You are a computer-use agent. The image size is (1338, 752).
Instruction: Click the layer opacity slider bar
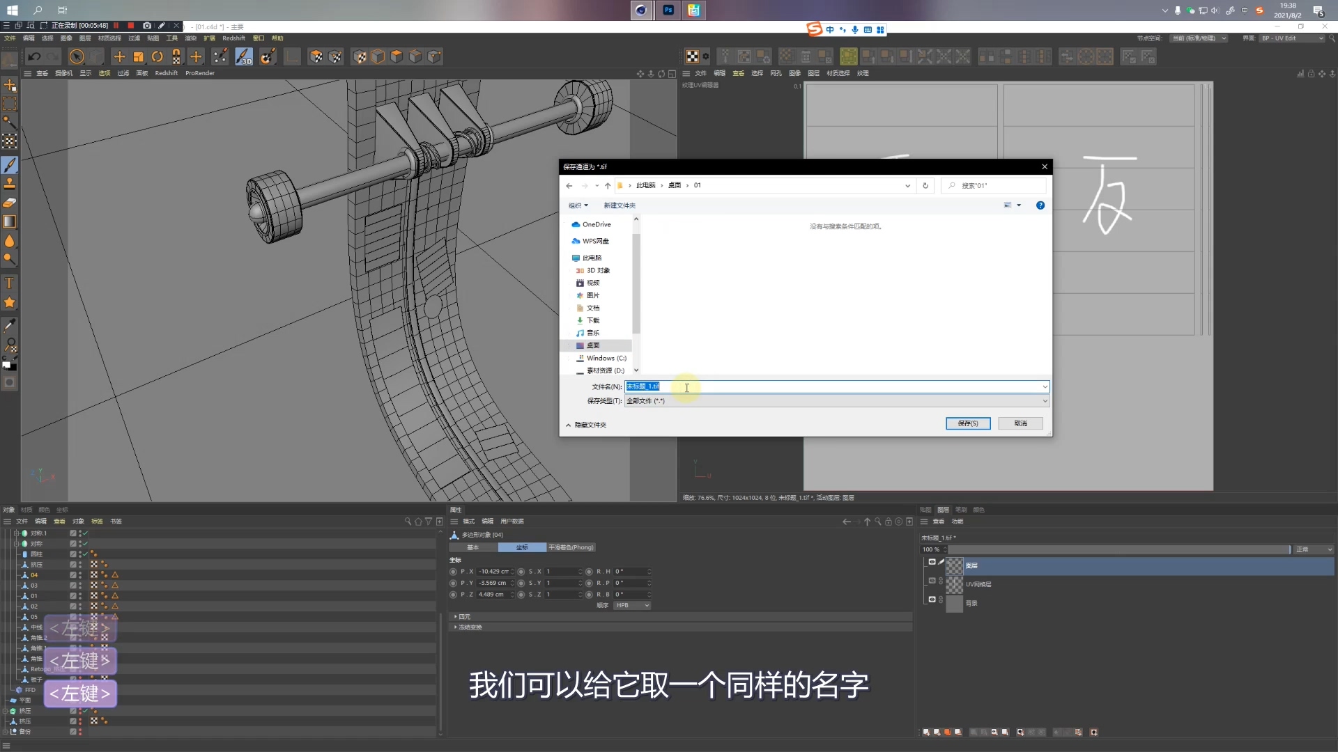[1115, 549]
